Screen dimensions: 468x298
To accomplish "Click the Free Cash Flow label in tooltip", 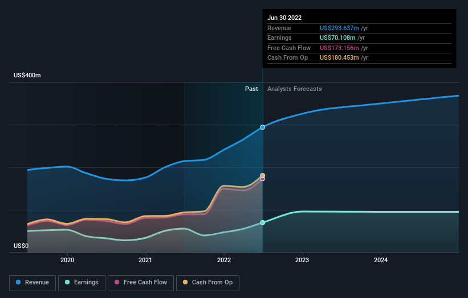I will click(289, 48).
